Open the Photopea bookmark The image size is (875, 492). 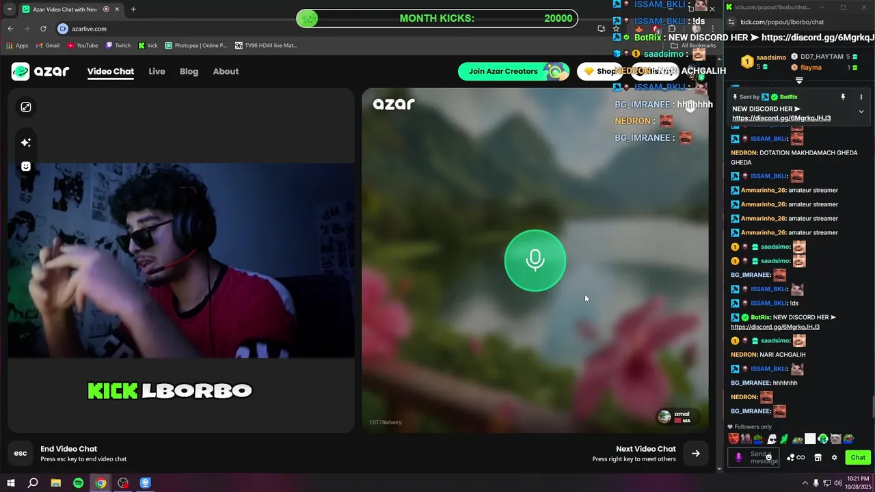point(196,45)
